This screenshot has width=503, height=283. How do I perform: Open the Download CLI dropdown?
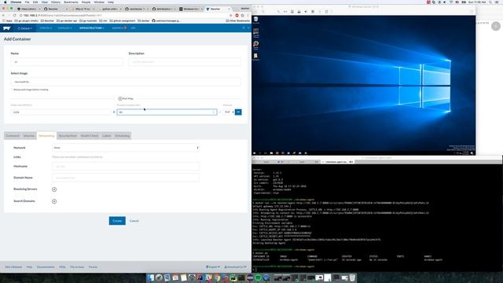pos(236,267)
